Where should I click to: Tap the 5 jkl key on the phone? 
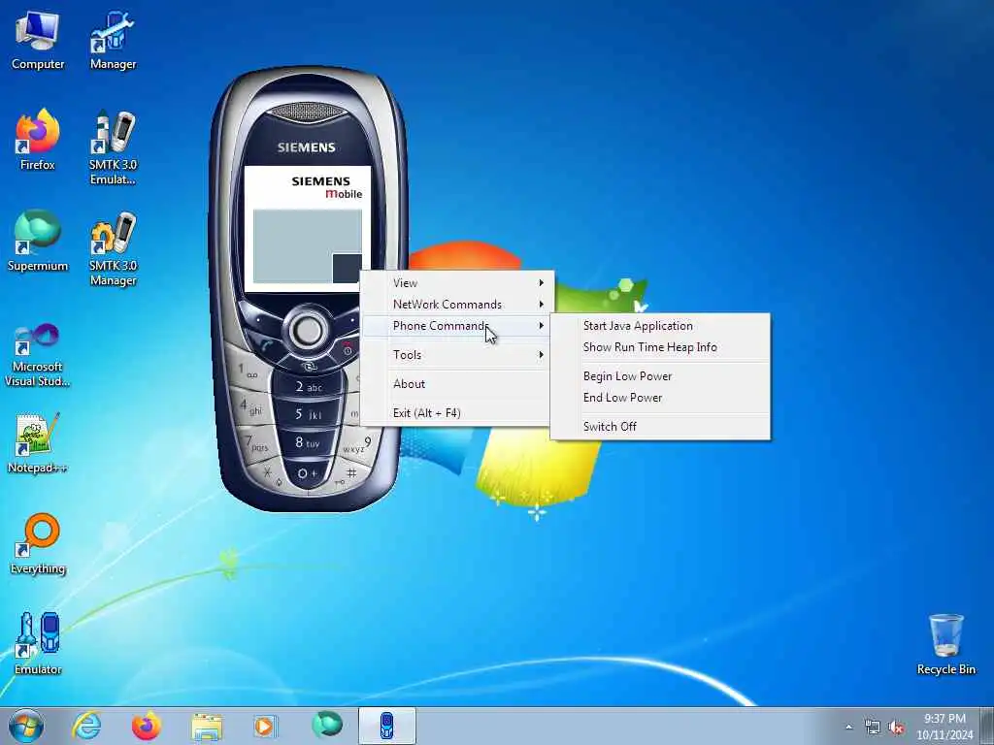pyautogui.click(x=309, y=414)
